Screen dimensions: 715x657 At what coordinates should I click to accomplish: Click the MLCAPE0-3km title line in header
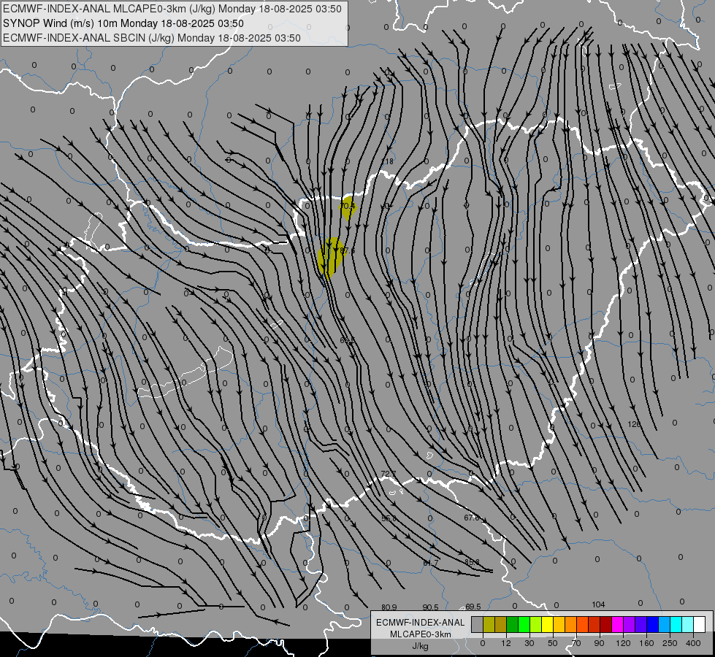(172, 9)
